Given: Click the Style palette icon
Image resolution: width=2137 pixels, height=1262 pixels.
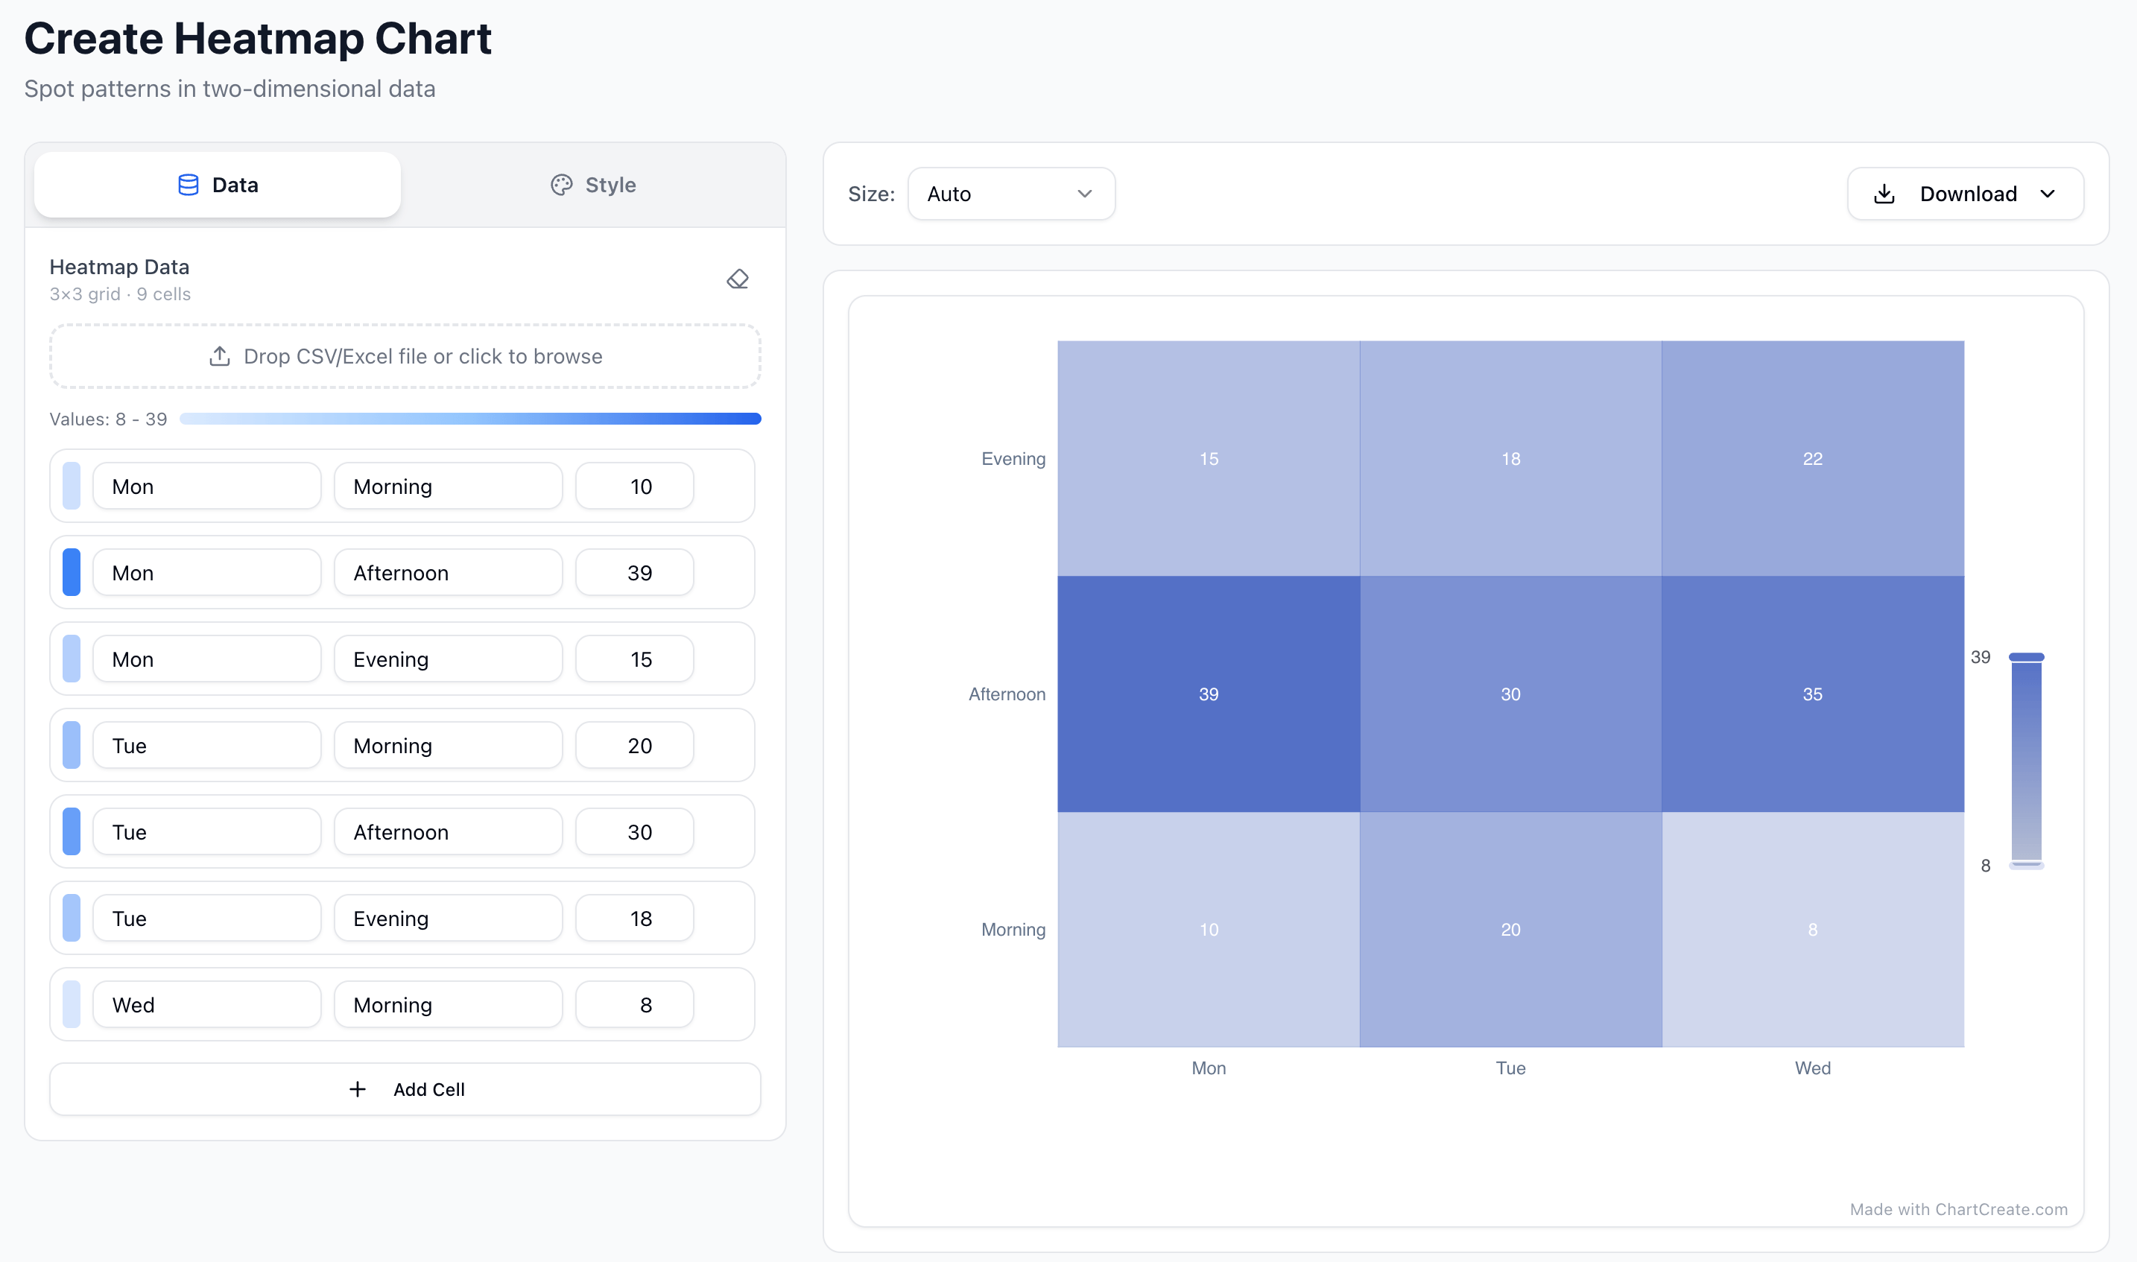Looking at the screenshot, I should pos(561,185).
